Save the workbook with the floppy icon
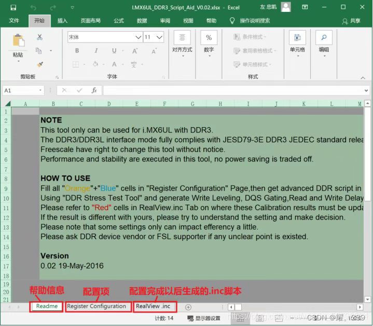This screenshot has width=373, height=326. coord(13,8)
